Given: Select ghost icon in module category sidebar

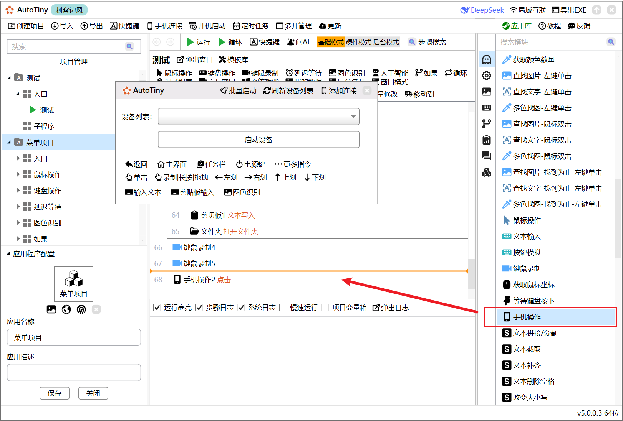Looking at the screenshot, I should point(487,60).
